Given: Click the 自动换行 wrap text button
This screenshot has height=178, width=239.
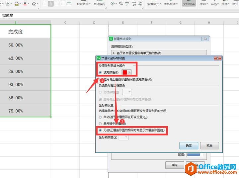Looking at the screenshot, I should coord(99,4).
